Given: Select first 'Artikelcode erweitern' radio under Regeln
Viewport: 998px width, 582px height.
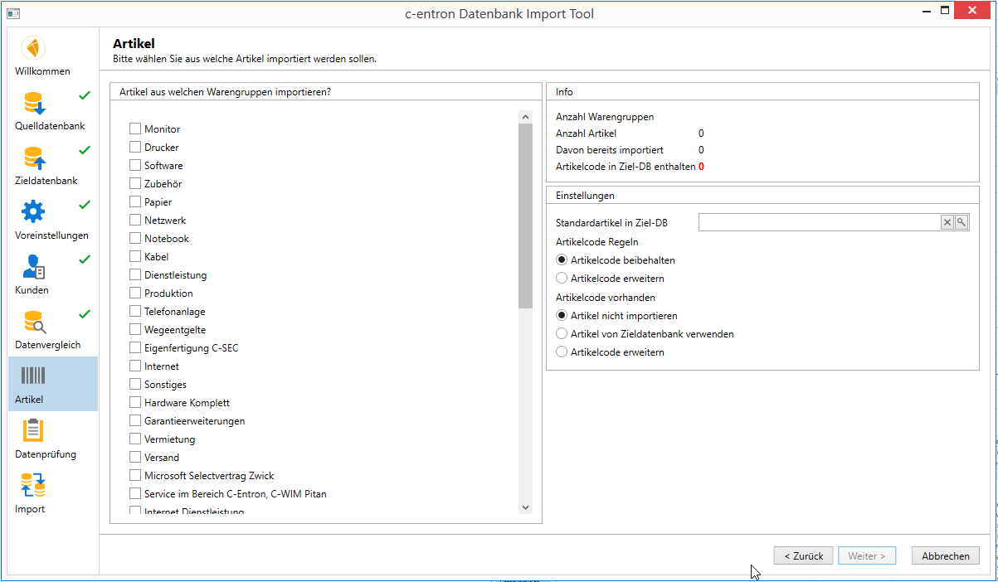Looking at the screenshot, I should point(562,279).
